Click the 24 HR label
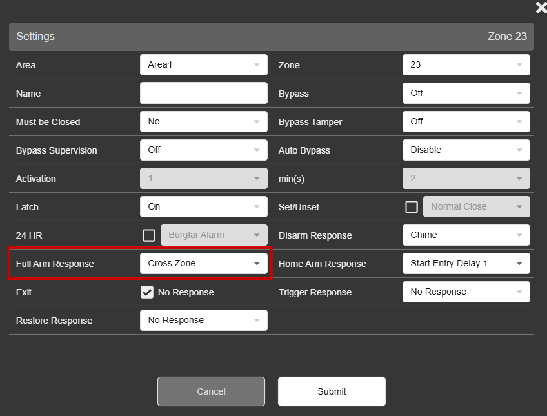 [x=29, y=235]
